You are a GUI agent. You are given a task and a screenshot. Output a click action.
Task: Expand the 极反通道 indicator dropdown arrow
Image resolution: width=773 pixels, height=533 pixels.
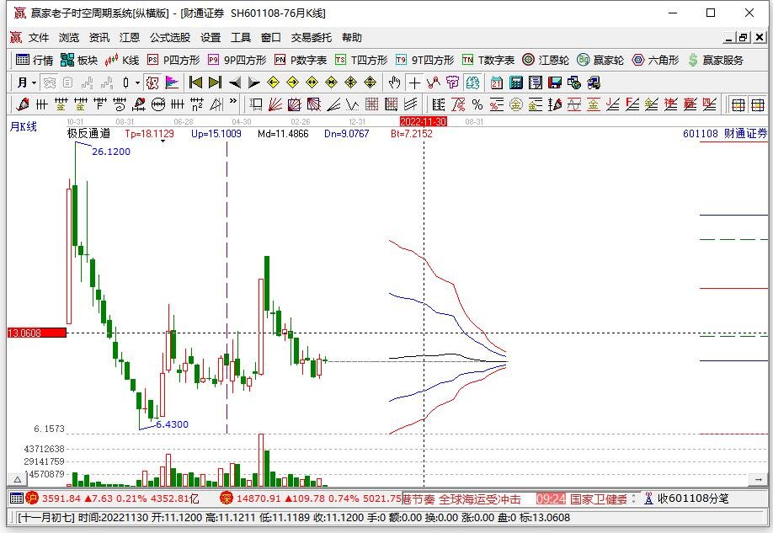163,141
